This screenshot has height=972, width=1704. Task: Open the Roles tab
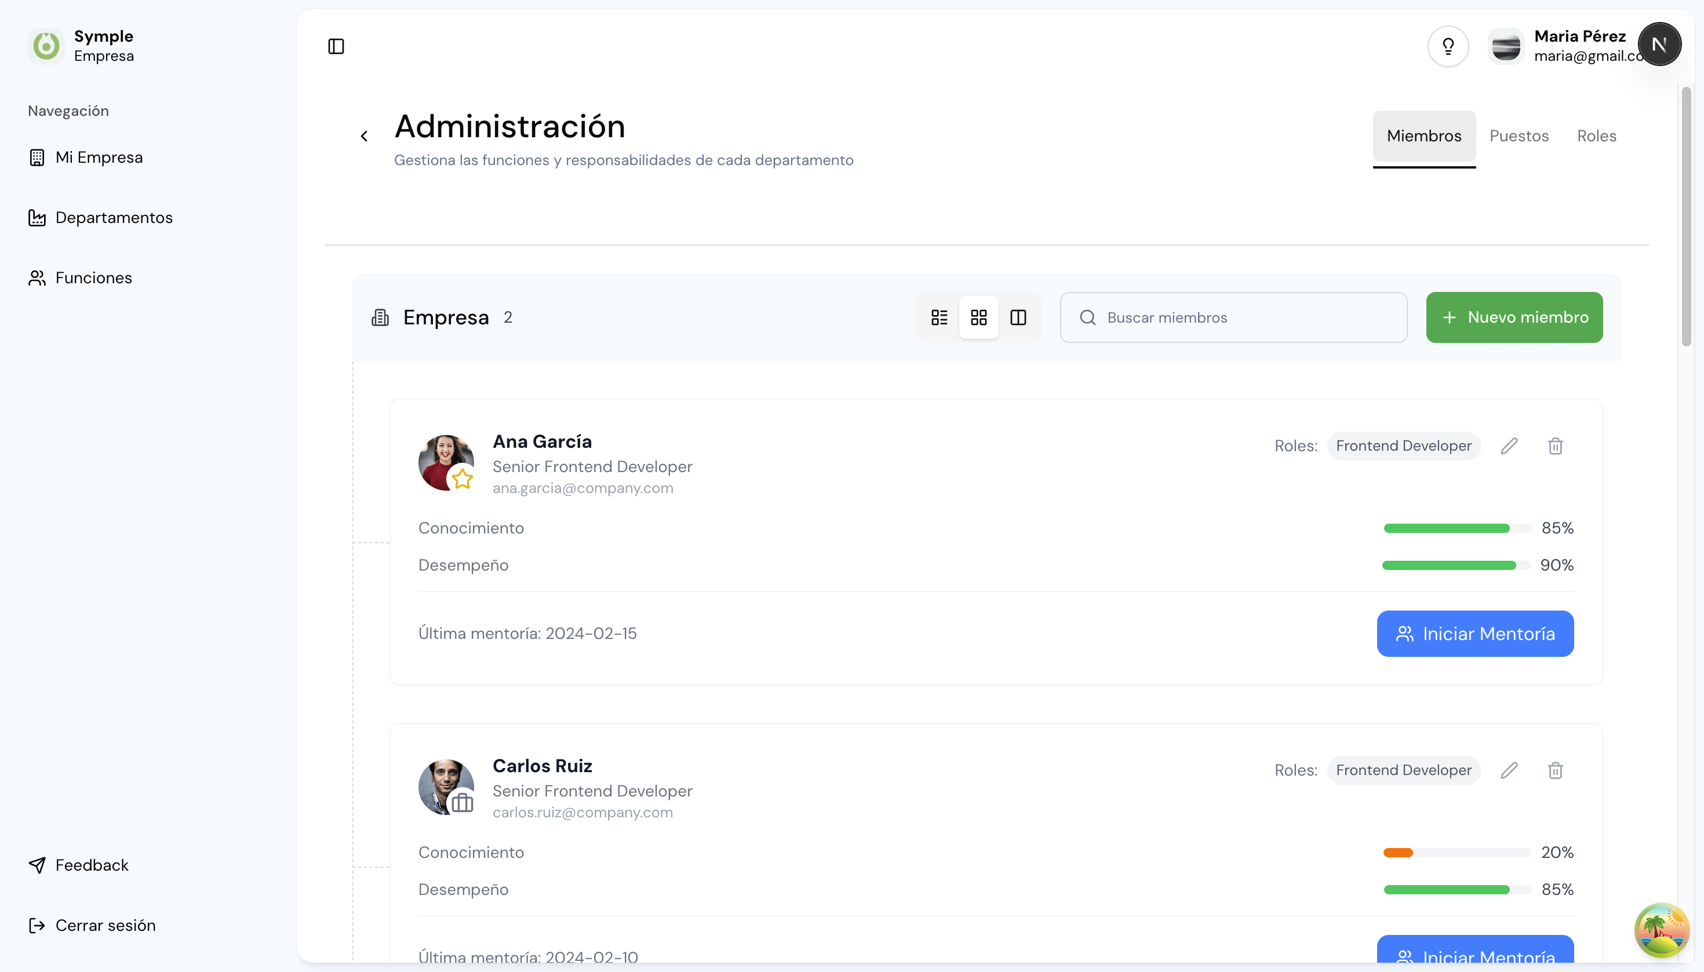(x=1596, y=136)
